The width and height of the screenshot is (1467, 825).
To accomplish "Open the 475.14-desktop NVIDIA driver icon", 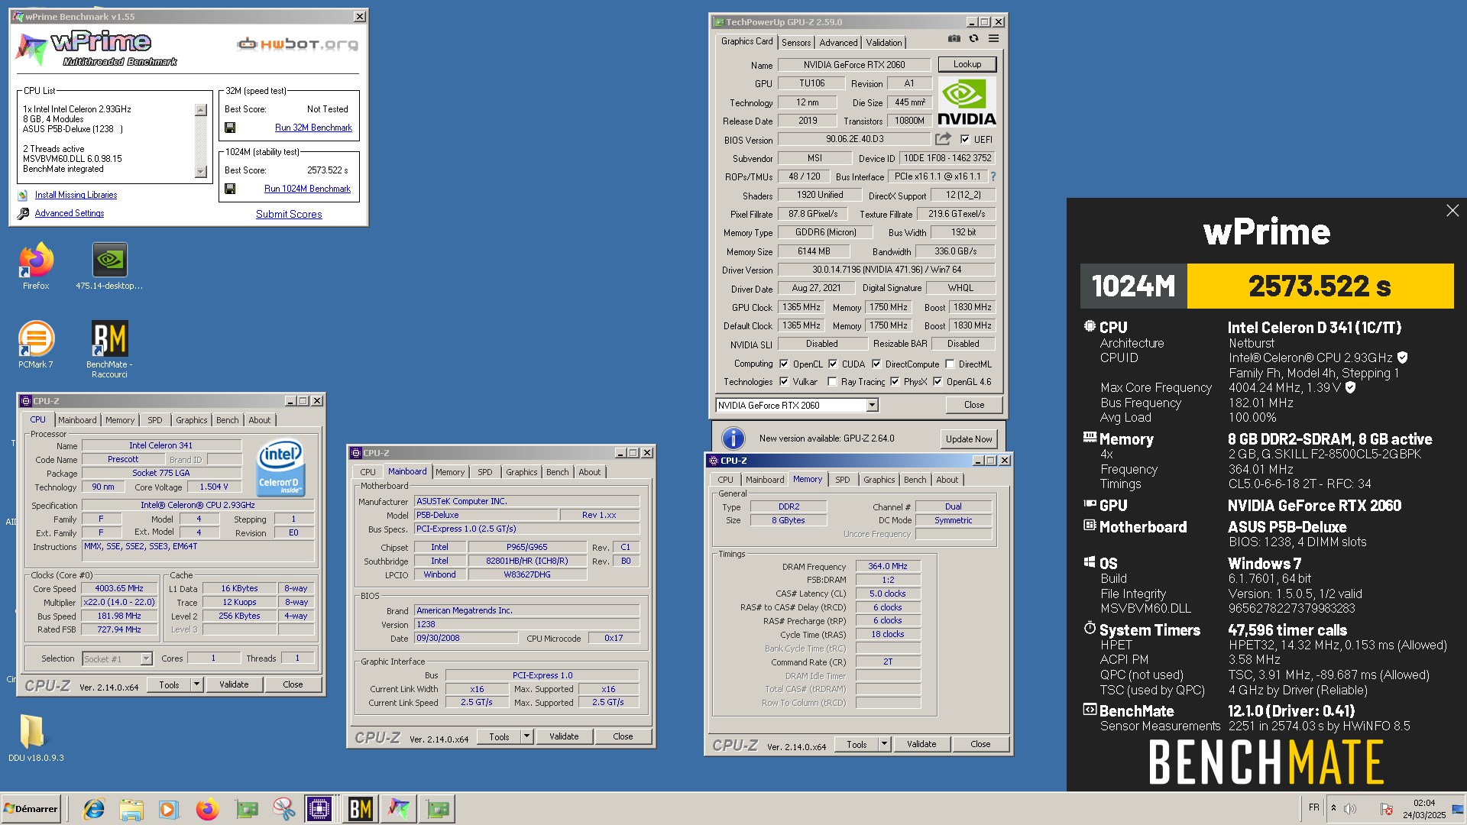I will 109,267.
